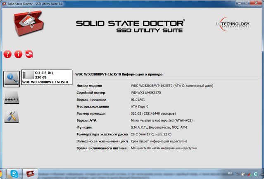
Task: Click the red info 'i' icon
Action: pos(18,54)
